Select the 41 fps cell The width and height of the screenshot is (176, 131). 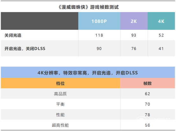(161, 49)
